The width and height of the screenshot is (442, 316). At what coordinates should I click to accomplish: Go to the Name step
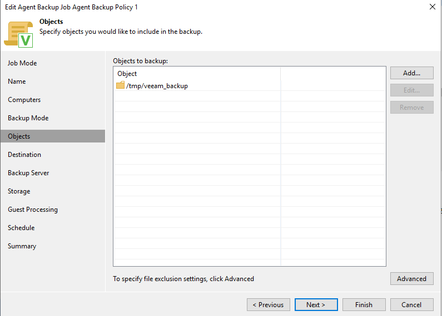17,81
